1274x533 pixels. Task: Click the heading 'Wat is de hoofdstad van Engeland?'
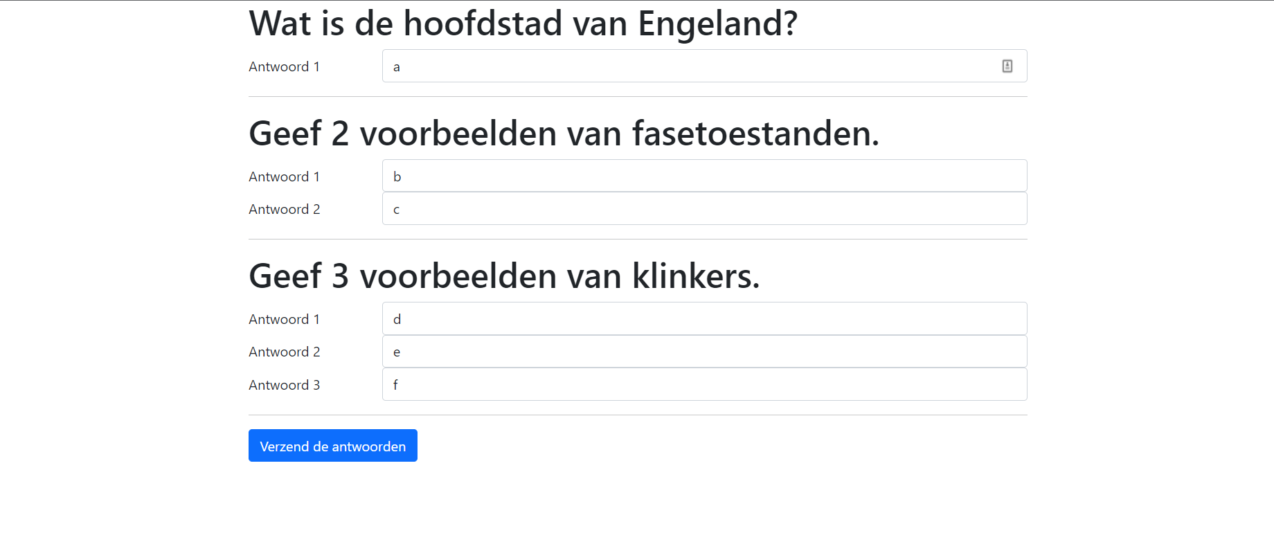pos(523,24)
